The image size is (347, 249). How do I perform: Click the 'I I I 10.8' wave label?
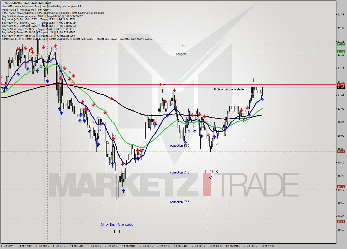pyautogui.click(x=210, y=172)
